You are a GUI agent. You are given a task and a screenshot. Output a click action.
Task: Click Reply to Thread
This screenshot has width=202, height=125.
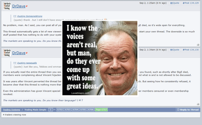[x=188, y=110]
